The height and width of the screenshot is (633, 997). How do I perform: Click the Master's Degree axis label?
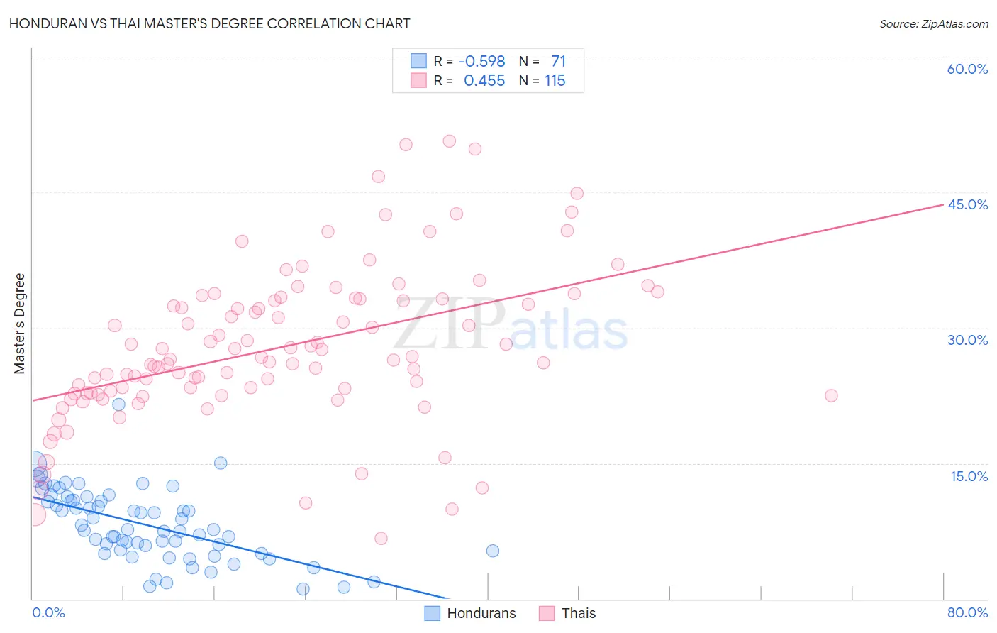coord(19,324)
